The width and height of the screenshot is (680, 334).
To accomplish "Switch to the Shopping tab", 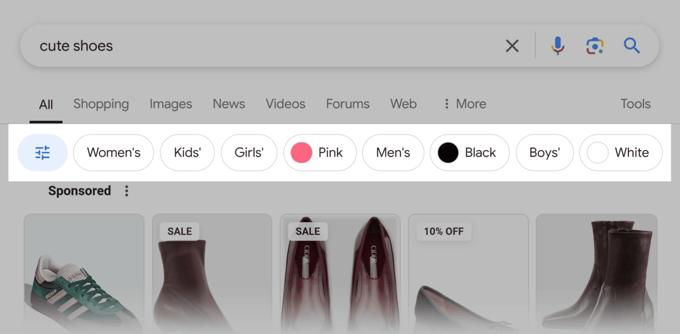I will point(101,104).
